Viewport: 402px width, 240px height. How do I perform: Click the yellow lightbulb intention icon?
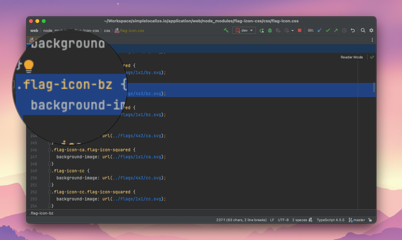click(29, 66)
